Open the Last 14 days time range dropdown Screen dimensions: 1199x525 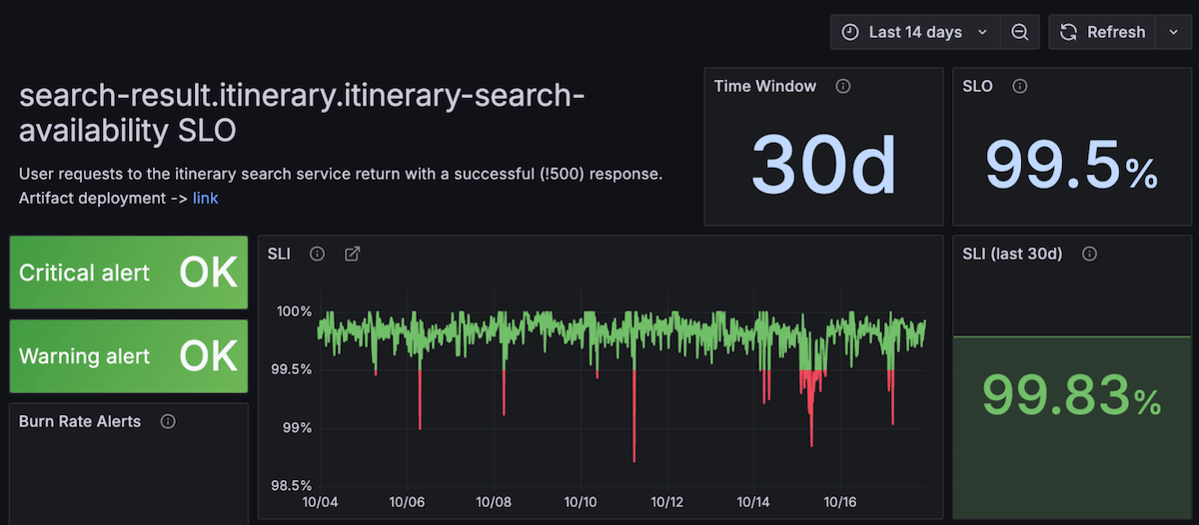[x=915, y=32]
